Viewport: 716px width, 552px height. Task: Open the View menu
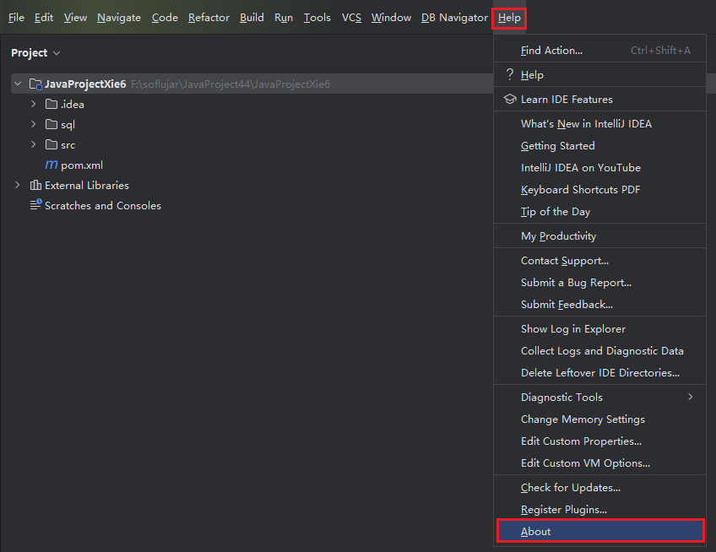75,18
